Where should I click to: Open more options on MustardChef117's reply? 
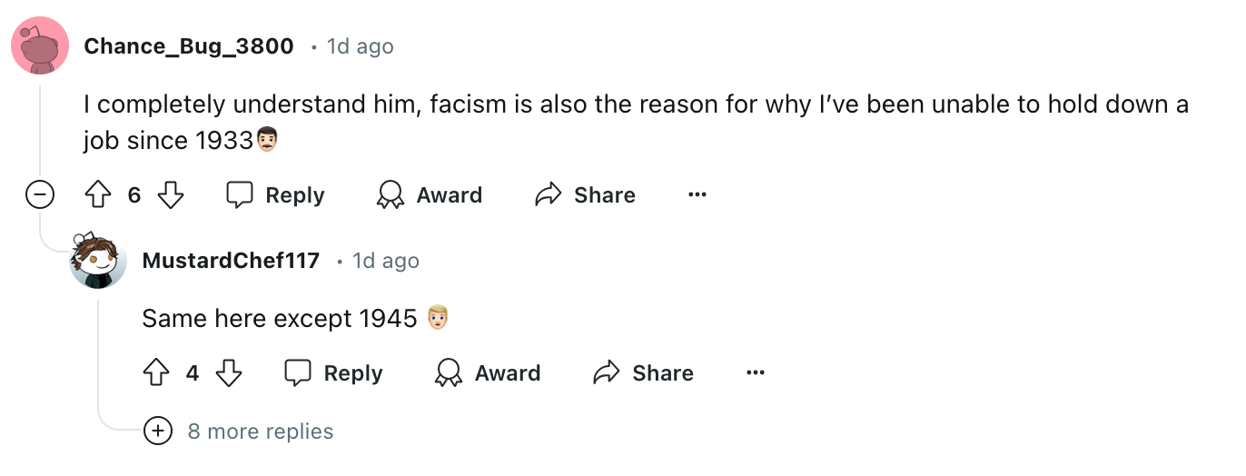[x=755, y=373]
